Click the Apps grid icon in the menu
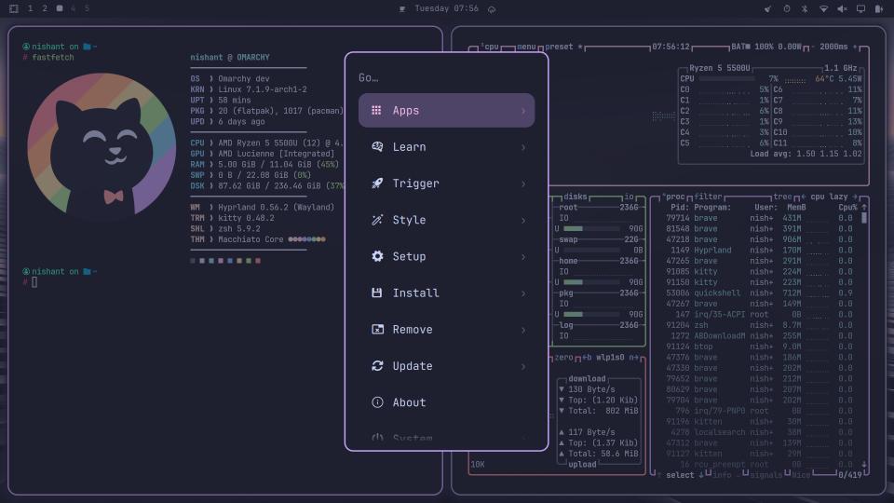 click(x=376, y=110)
